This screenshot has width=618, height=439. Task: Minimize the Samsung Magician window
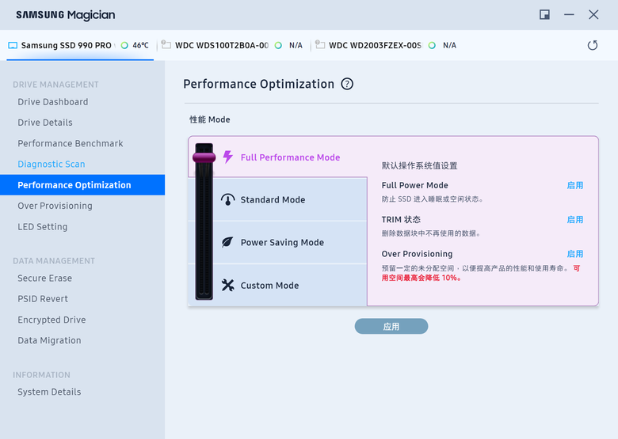(569, 15)
